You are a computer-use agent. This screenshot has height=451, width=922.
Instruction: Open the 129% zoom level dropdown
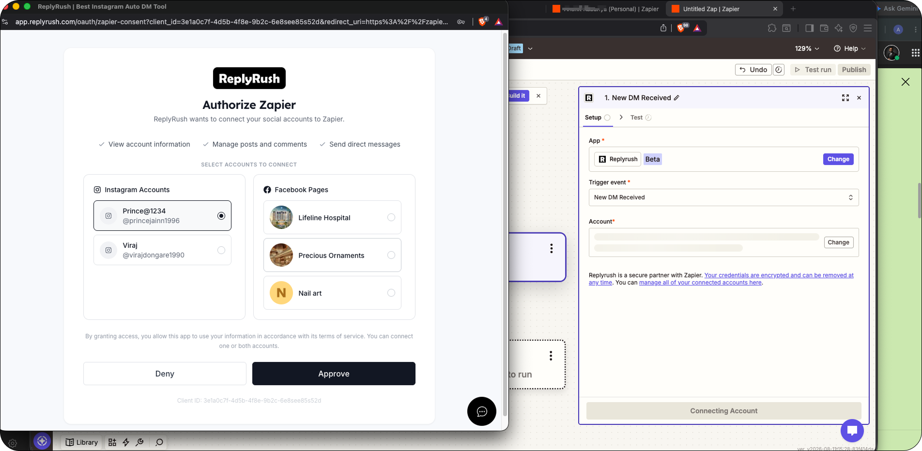[x=807, y=48]
